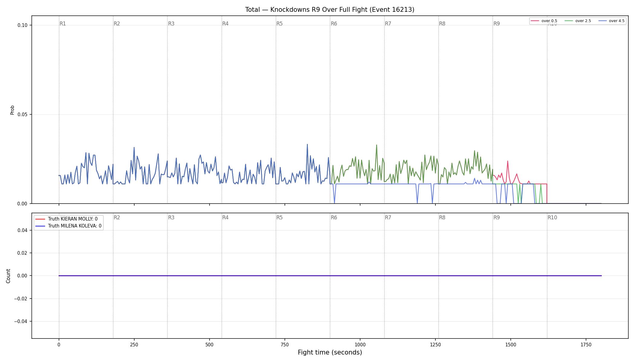Image resolution: width=635 pixels, height=363 pixels.
Task: Click the 'over 2.5' legend entry
Action: pyautogui.click(x=578, y=21)
